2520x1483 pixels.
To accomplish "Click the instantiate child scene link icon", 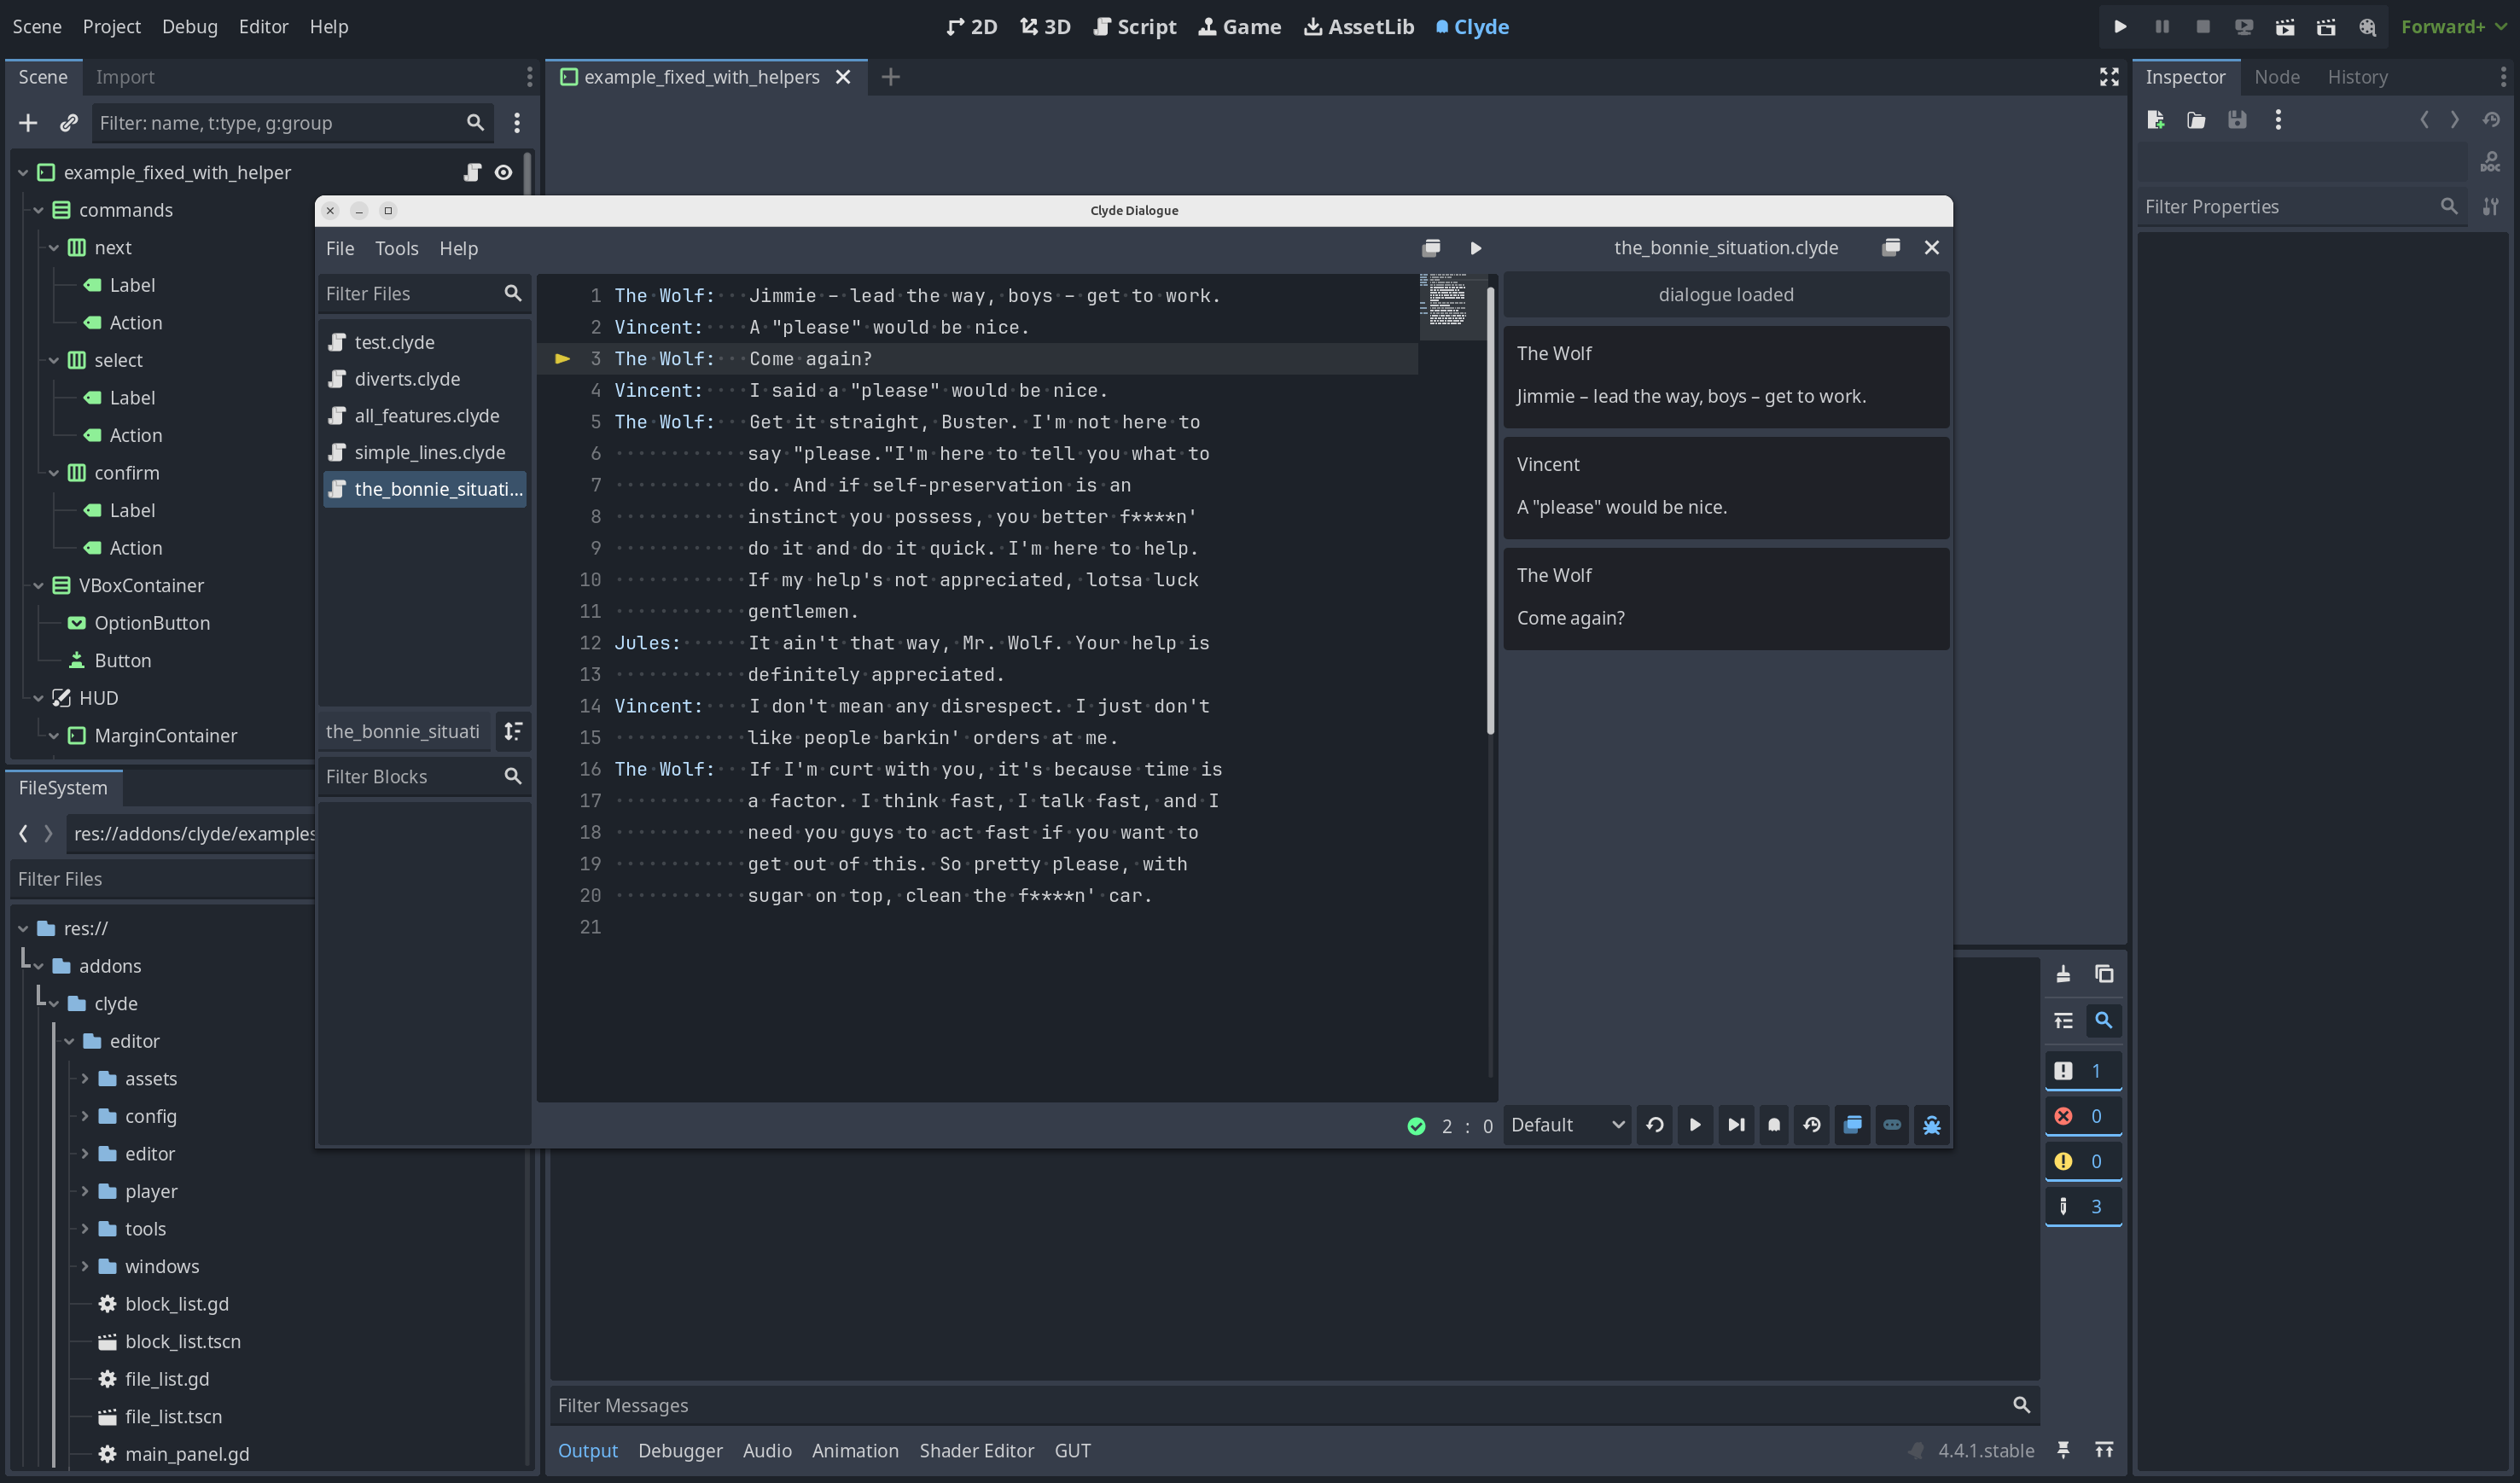I will tap(68, 122).
